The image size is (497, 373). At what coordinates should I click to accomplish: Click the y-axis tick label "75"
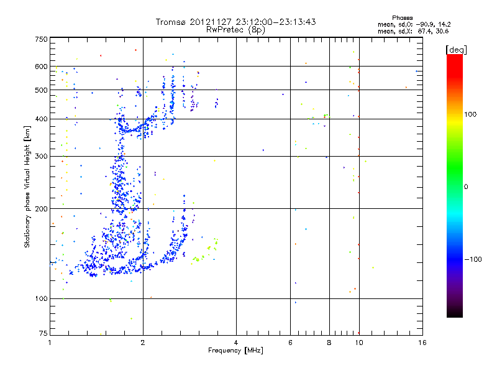[43, 333]
